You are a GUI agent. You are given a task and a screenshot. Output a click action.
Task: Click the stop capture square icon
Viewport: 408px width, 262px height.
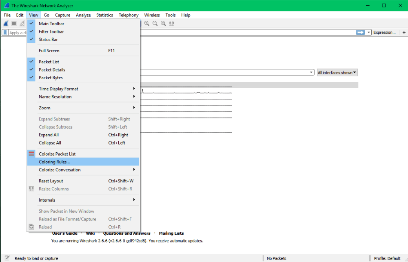(x=14, y=23)
